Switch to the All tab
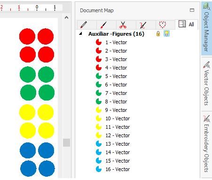The width and height of the screenshot is (212, 180). pyautogui.click(x=186, y=24)
